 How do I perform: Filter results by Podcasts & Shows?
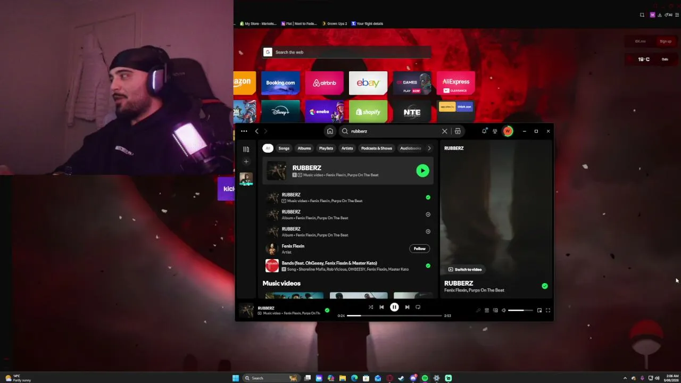[377, 148]
